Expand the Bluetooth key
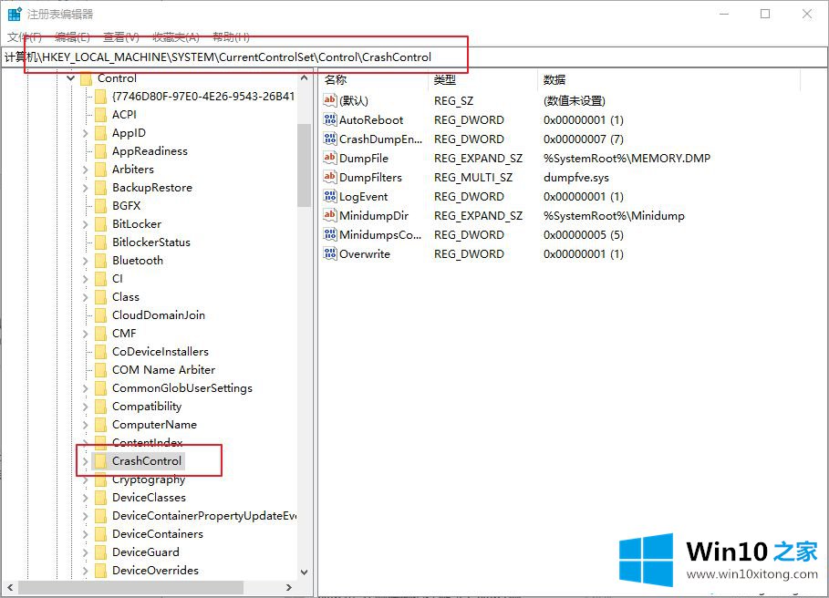Viewport: 829px width, 598px height. click(x=85, y=261)
